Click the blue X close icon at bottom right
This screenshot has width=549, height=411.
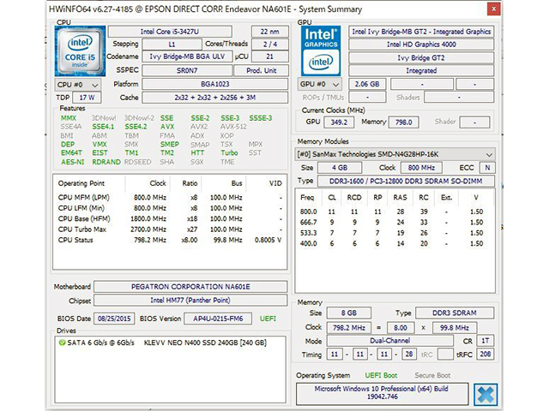[486, 395]
